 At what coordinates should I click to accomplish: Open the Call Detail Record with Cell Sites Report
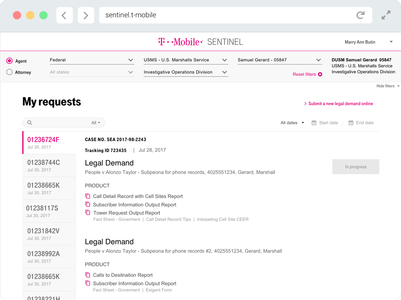pyautogui.click(x=138, y=196)
